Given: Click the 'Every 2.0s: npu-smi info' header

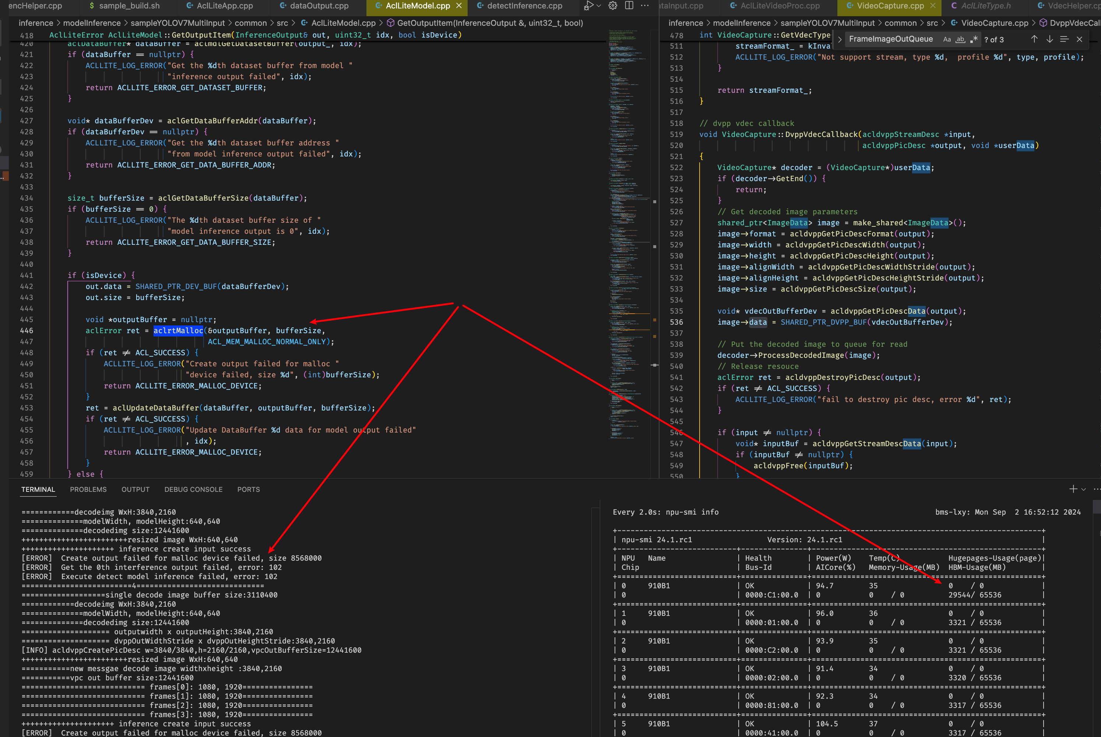Looking at the screenshot, I should tap(666, 512).
